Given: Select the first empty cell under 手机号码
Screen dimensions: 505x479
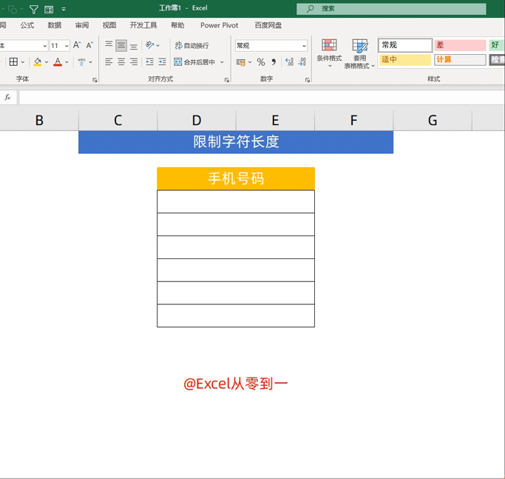Looking at the screenshot, I should coord(236,201).
